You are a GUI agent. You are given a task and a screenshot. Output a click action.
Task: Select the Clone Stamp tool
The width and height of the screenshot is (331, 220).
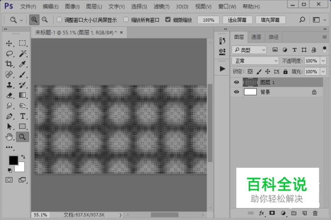(9, 85)
